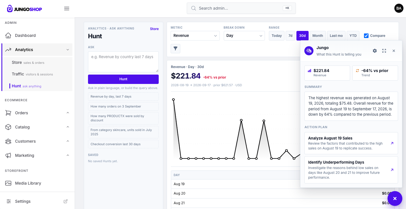Click the Trend refresh icon
This screenshot has width=406, height=209.
357,71
